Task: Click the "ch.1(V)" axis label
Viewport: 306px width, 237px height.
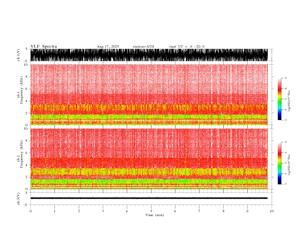Action: pos(19,56)
